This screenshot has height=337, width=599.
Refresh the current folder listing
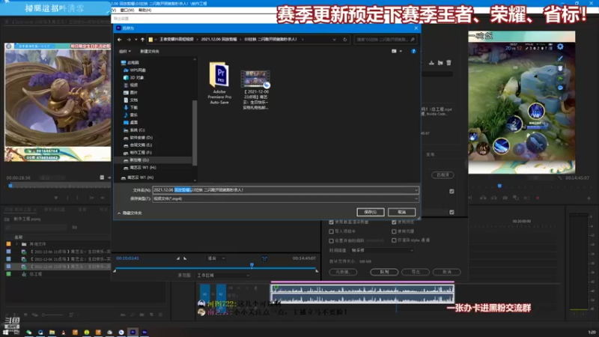click(x=344, y=40)
